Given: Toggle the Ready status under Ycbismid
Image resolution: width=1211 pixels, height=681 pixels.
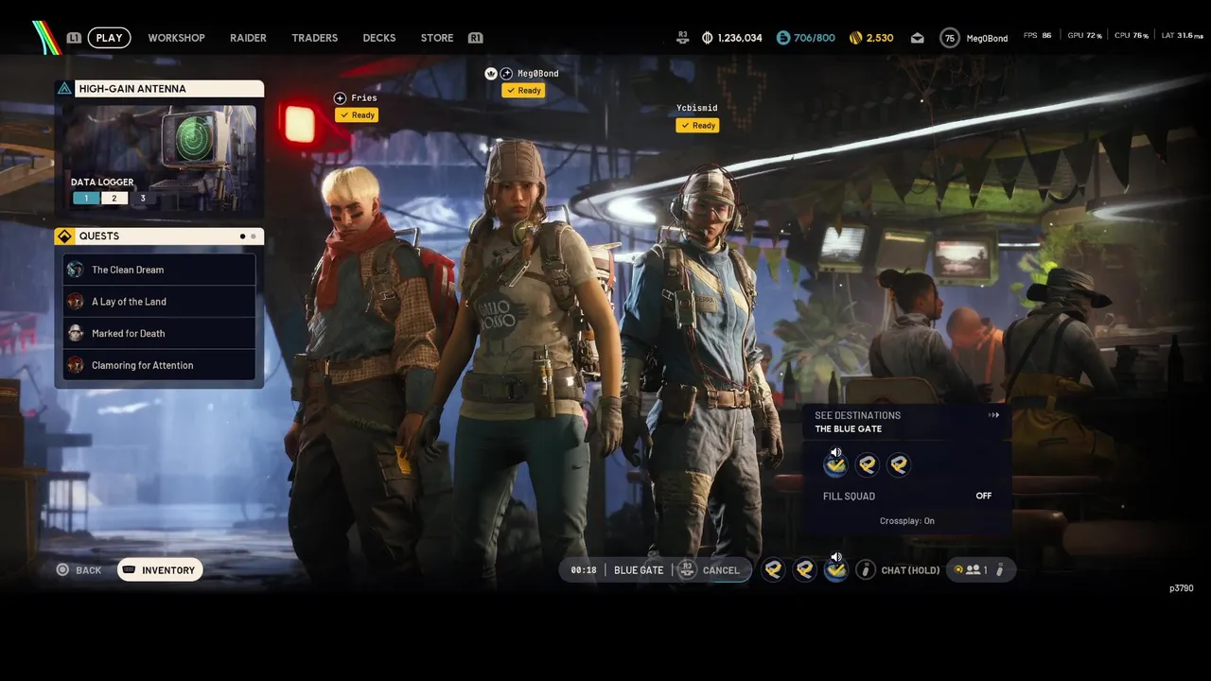Looking at the screenshot, I should 697,125.
